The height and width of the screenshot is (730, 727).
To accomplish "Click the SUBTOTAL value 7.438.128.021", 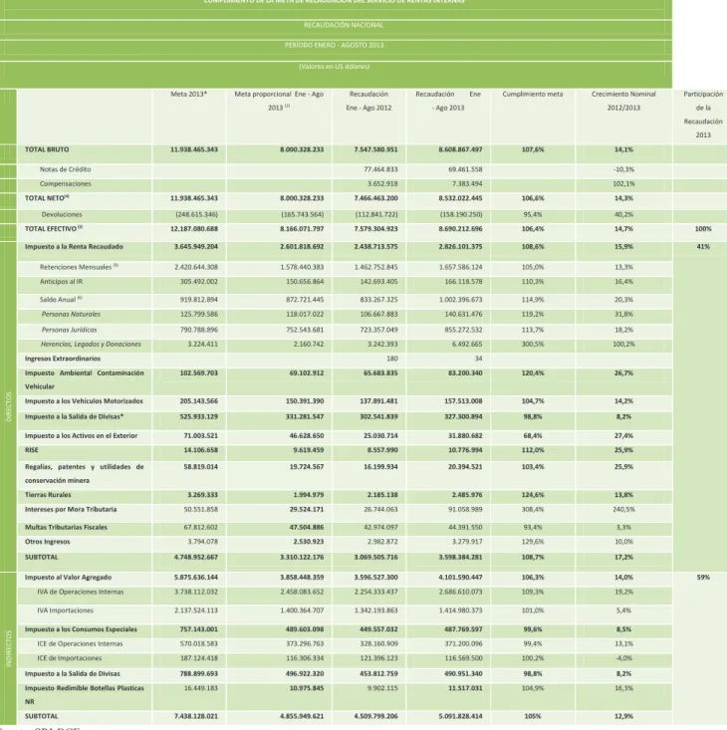I will tap(196, 716).
